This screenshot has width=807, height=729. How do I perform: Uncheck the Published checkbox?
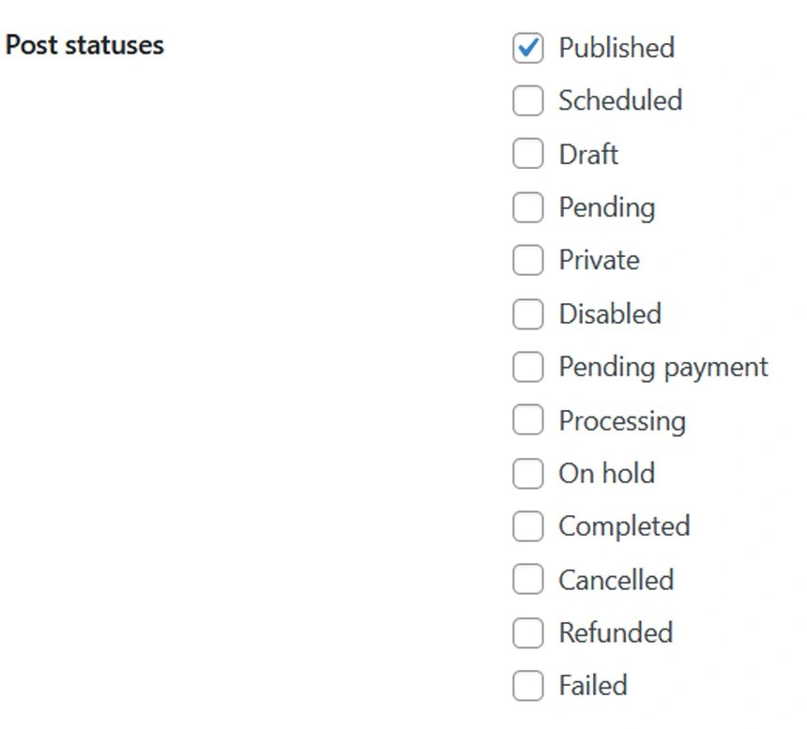528,48
